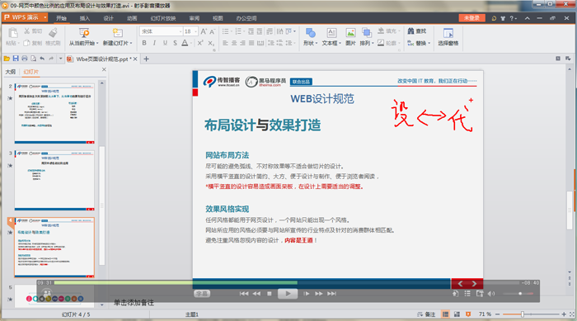Click the Paste clipboard icon
The image size is (577, 321).
click(x=12, y=33)
